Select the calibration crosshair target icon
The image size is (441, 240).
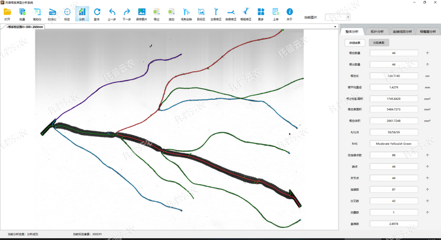pyautogui.click(x=67, y=14)
